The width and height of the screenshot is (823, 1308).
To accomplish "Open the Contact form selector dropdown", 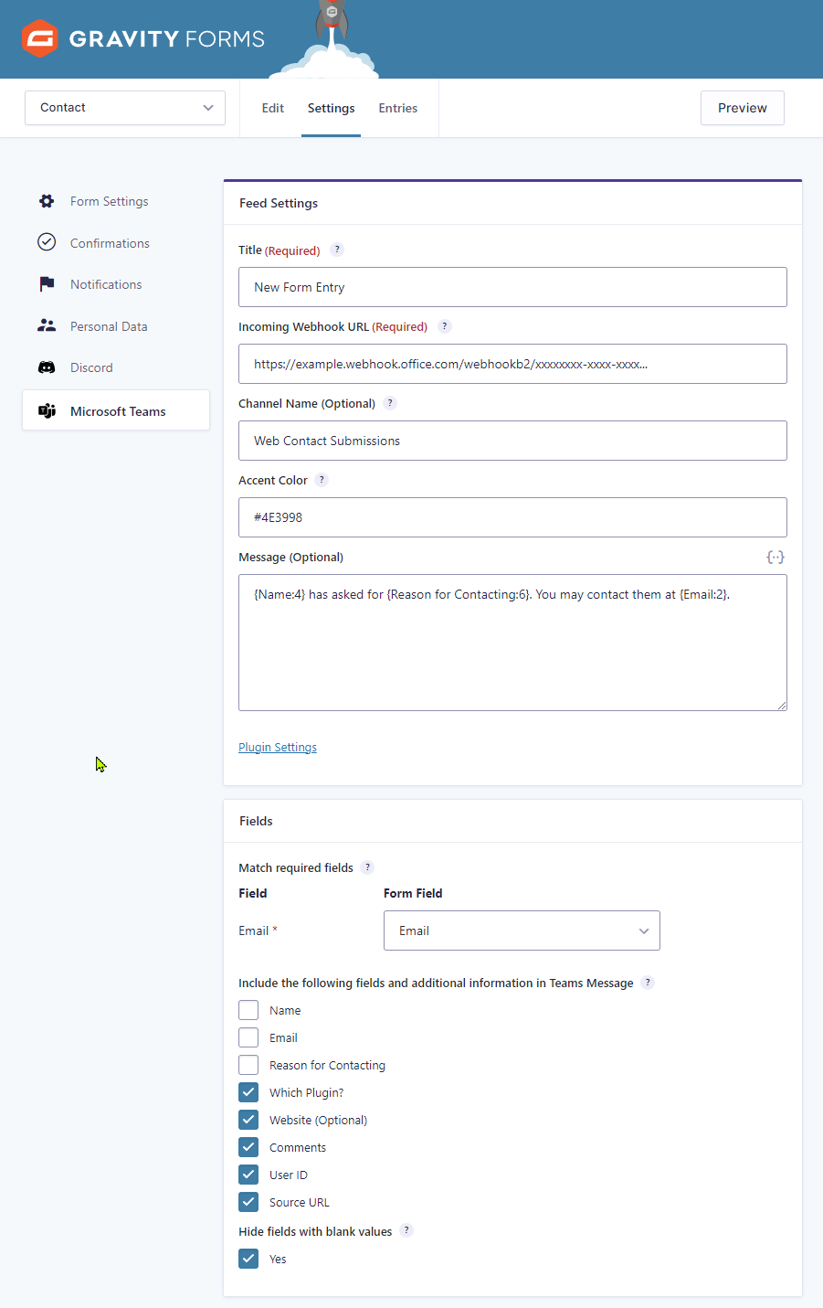I will point(124,107).
